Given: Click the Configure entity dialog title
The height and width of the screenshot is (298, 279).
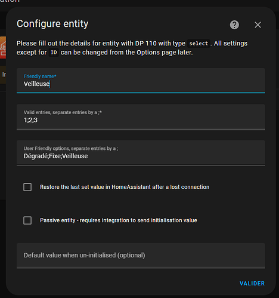Looking at the screenshot, I should (x=52, y=24).
